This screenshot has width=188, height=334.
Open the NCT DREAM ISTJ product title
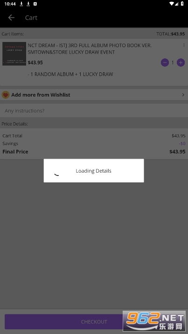coord(90,49)
